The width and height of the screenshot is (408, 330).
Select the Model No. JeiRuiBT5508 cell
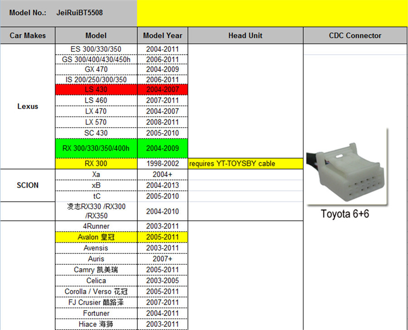pyautogui.click(x=69, y=13)
